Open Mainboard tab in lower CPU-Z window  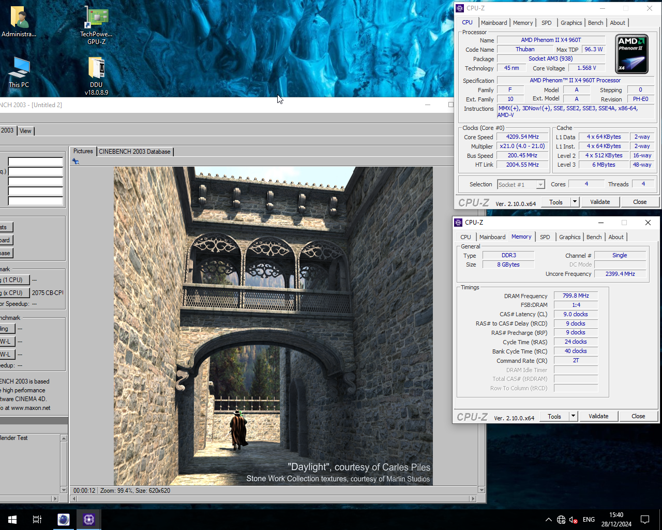pos(492,237)
